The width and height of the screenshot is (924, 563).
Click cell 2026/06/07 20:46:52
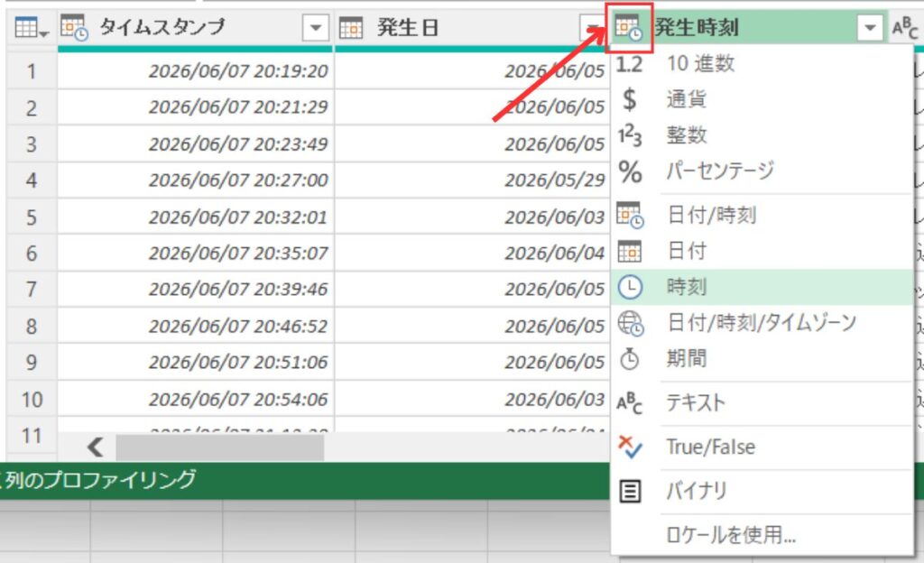coord(196,326)
